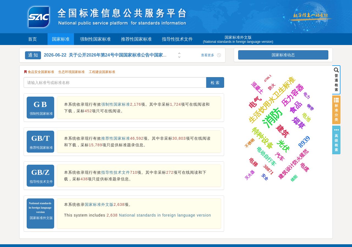
Task: Click 电缆 in the word cloud
Action: [x=305, y=167]
